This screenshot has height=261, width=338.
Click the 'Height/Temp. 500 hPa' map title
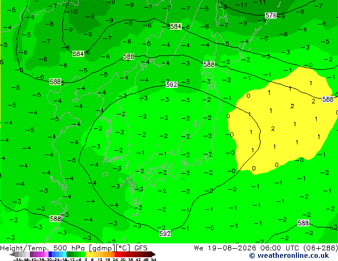(43, 248)
